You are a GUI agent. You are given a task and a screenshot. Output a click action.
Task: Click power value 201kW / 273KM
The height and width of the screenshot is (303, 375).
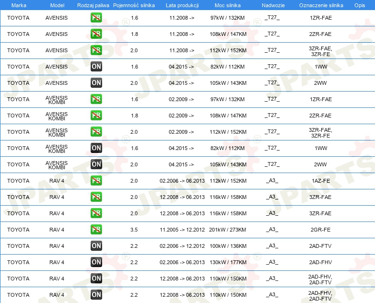click(227, 230)
